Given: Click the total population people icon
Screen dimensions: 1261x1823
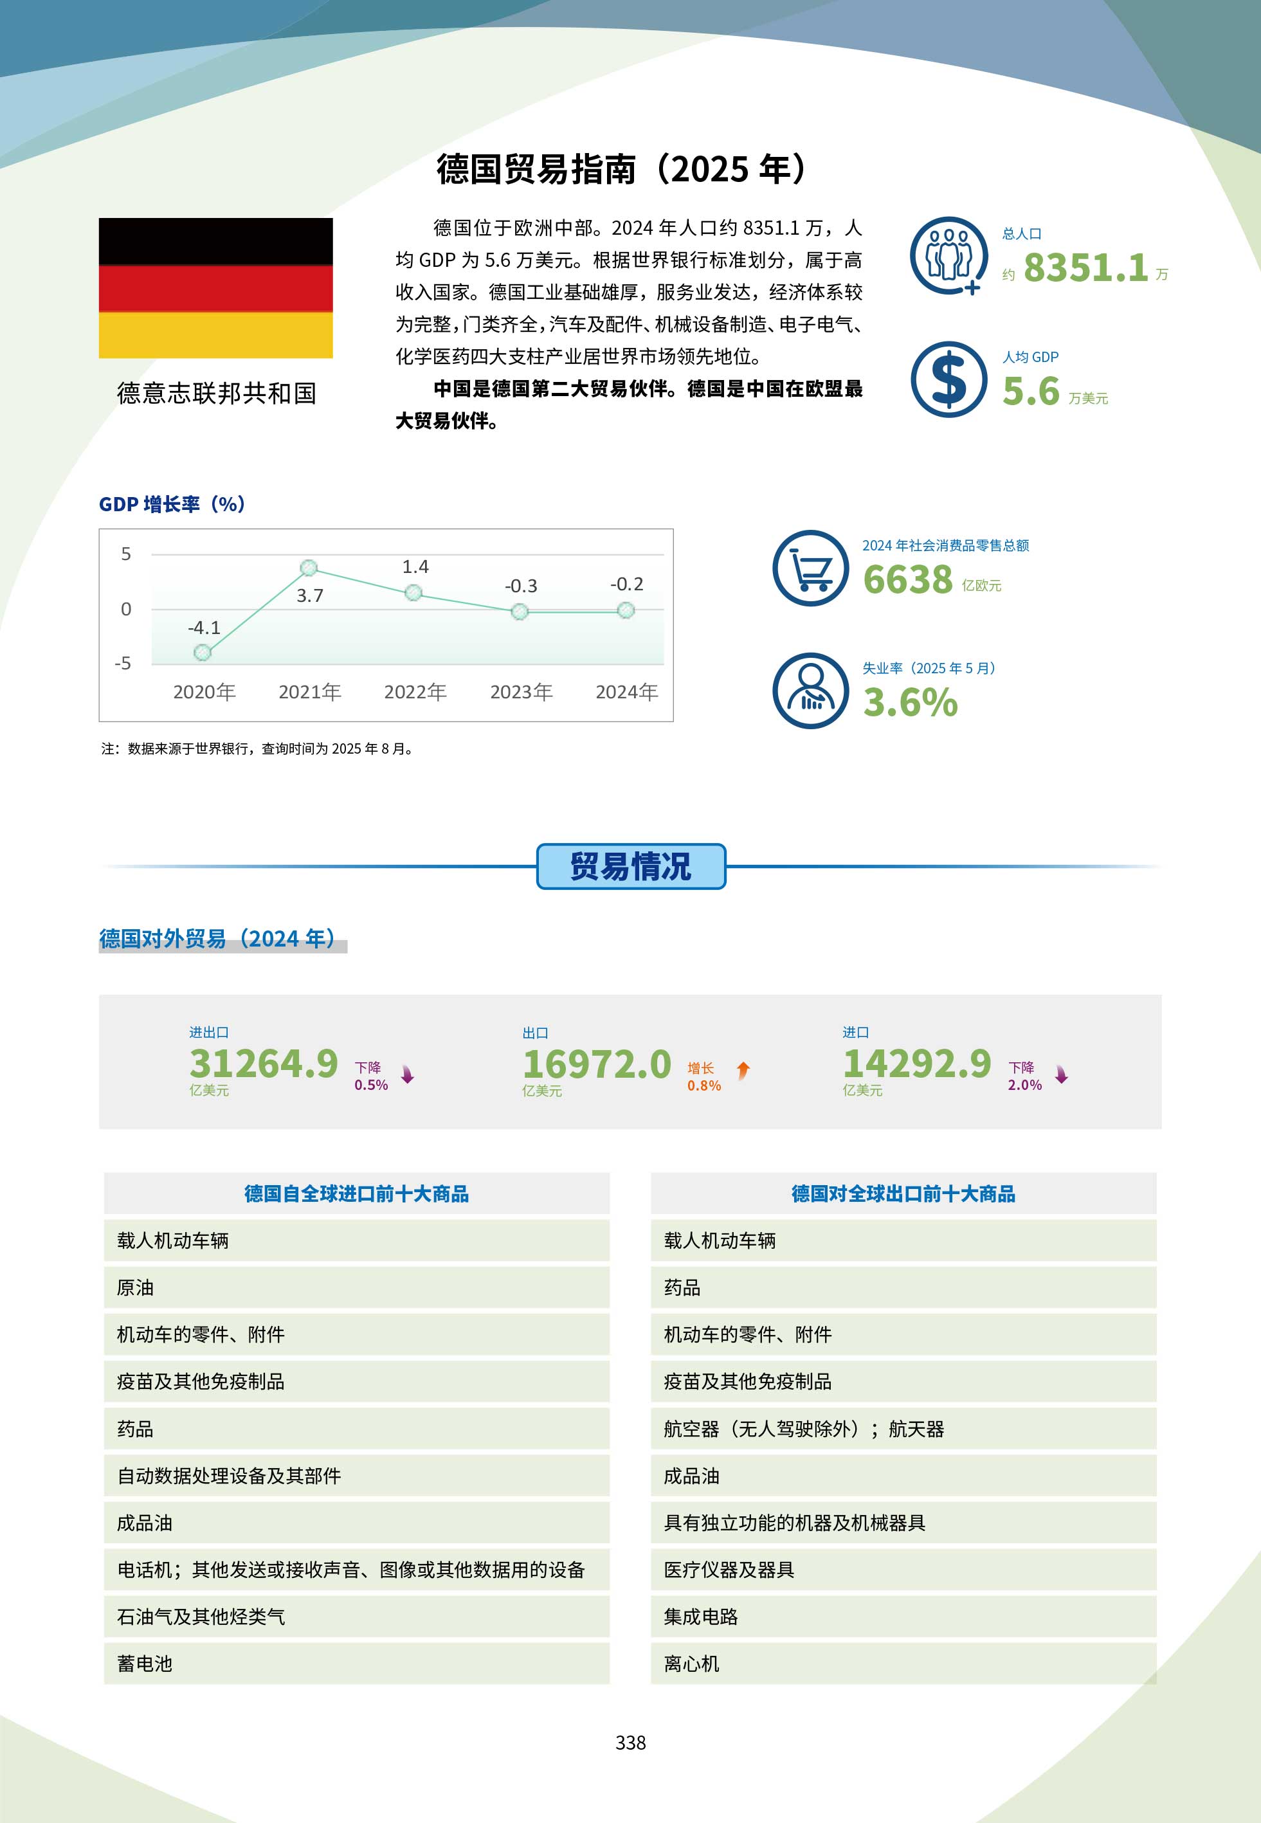Looking at the screenshot, I should click(x=948, y=256).
